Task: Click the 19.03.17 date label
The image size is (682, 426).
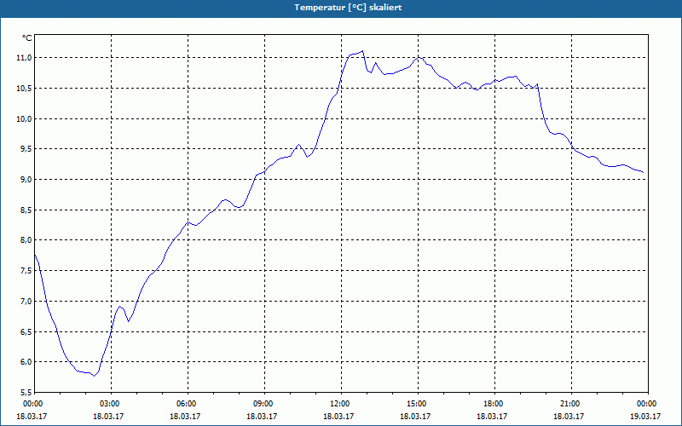Action: [645, 416]
